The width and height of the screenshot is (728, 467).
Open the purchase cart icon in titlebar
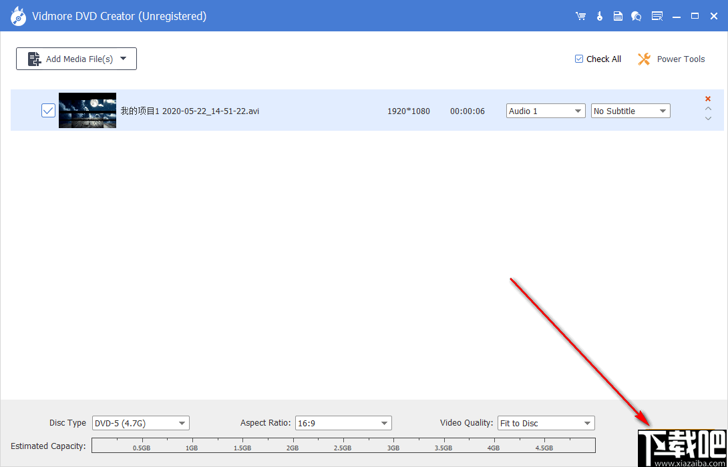click(580, 15)
